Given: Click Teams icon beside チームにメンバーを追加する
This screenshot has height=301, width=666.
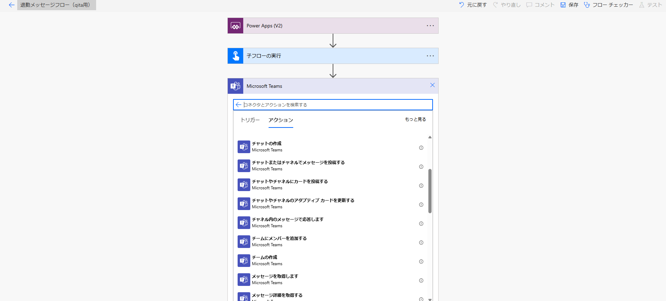Looking at the screenshot, I should pyautogui.click(x=244, y=242).
